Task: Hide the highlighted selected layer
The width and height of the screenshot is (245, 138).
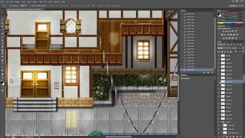Action: click(x=219, y=82)
